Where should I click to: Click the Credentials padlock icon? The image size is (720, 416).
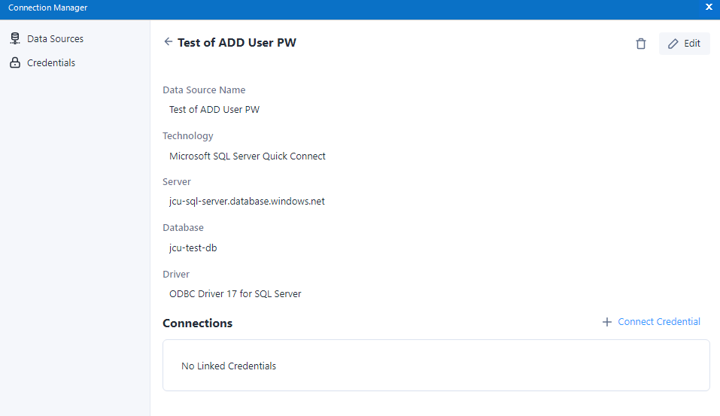(x=15, y=63)
